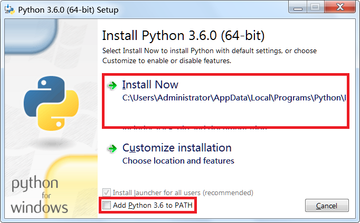Click the 'Python 3.6.0 (64-bit) Setup' title bar
This screenshot has width=360, height=223.
coord(68,10)
